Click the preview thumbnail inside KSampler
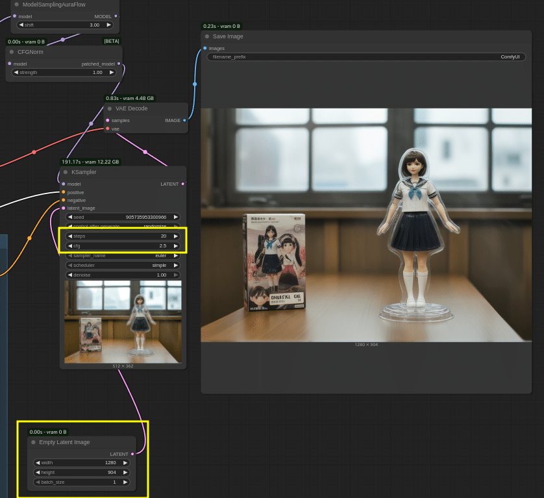Image resolution: width=544 pixels, height=498 pixels. [123, 321]
